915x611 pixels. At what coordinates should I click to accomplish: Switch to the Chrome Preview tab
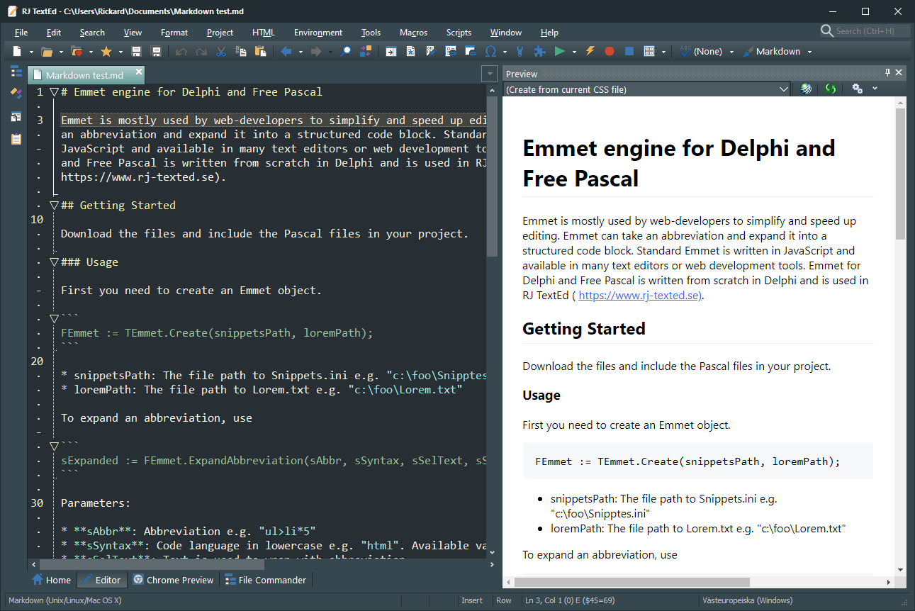[173, 580]
